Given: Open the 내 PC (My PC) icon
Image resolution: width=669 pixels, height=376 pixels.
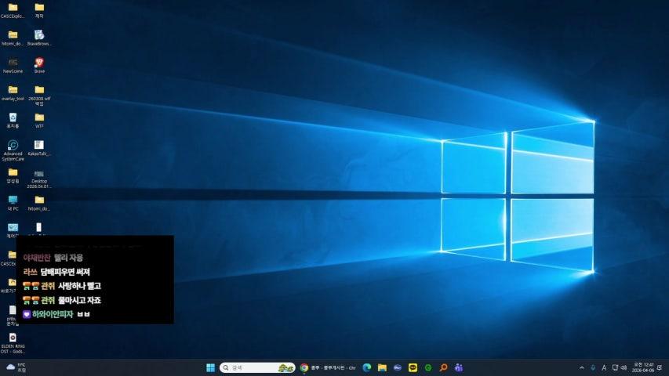Looking at the screenshot, I should point(13,201).
